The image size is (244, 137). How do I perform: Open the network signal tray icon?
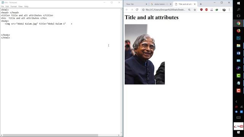pyautogui.click(x=241, y=107)
